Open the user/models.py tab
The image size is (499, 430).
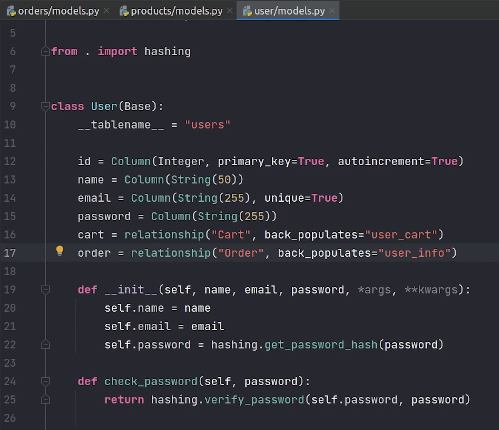[x=289, y=11]
